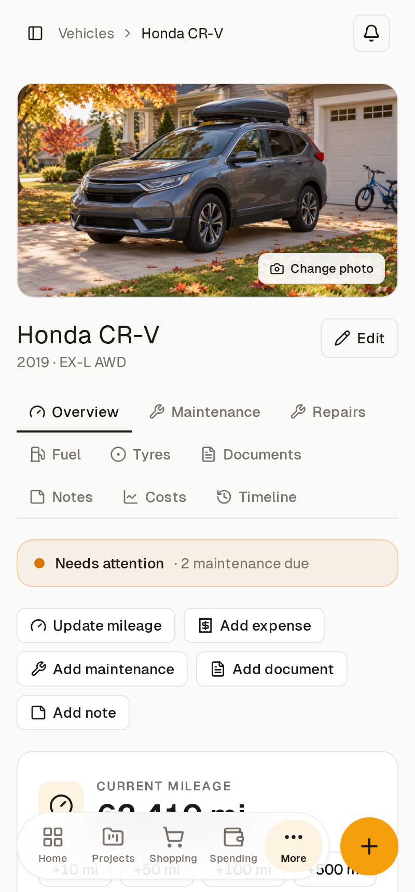This screenshot has width=415, height=892.
Task: View the Documents tab
Action: [x=252, y=454]
